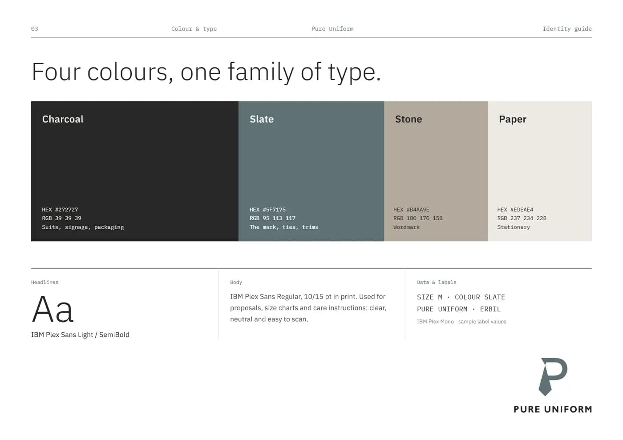Click the 'PURE UNIFORM · ERBIL' sample line
This screenshot has height=440, width=623.
pos(459,309)
